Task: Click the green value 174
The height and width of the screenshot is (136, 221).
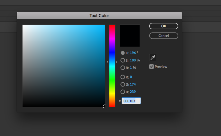Action: pos(133,84)
